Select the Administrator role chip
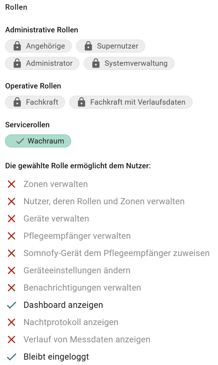The image size is (218, 365). tap(42, 63)
